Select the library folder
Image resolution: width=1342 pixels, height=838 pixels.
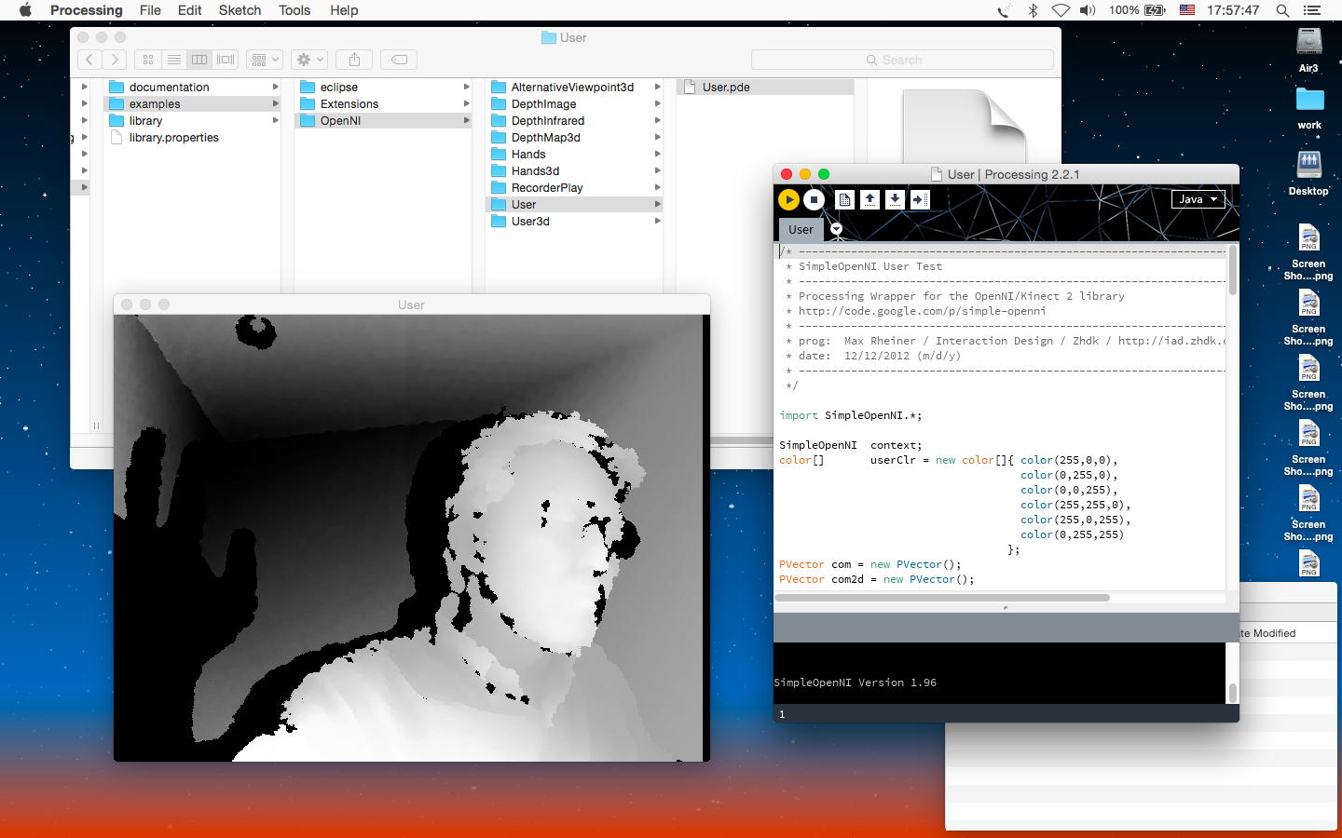tap(192, 121)
